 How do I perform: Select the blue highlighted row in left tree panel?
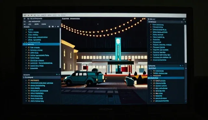click(x=41, y=44)
